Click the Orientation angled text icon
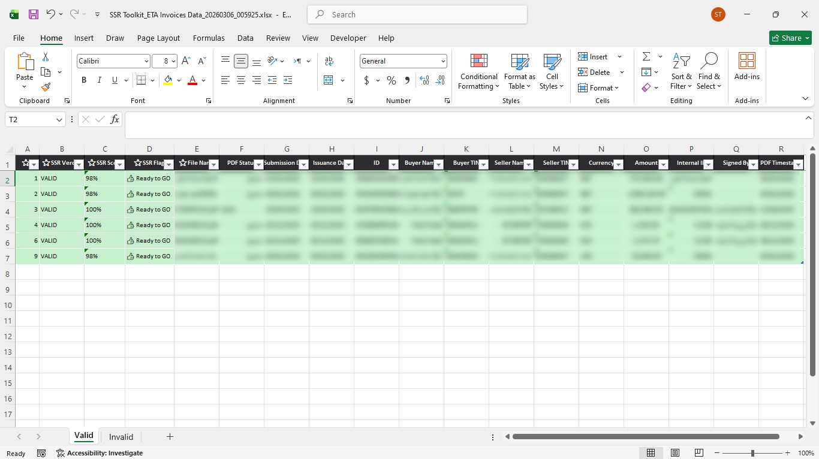 coord(272,61)
